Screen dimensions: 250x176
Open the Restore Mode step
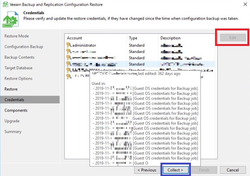(17, 36)
